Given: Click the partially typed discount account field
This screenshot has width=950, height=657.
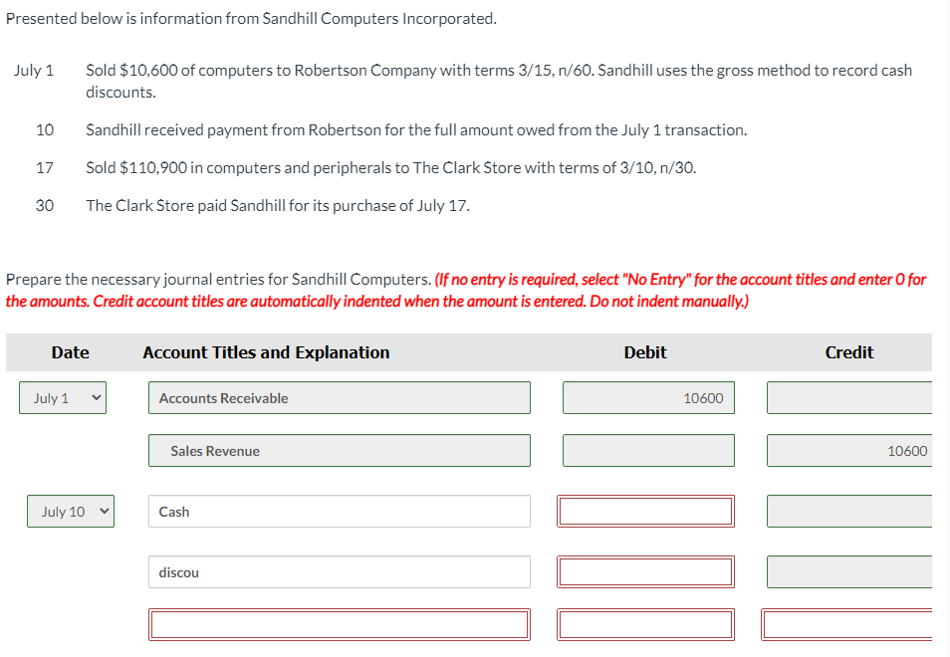Looking at the screenshot, I should pyautogui.click(x=339, y=570).
